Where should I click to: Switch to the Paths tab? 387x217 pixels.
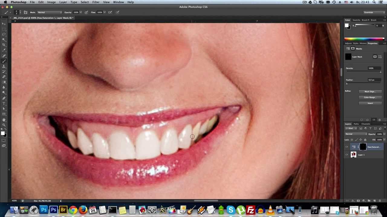[x=356, y=124]
